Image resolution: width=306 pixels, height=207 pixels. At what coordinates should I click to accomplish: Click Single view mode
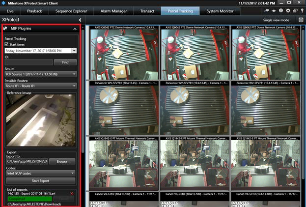coord(276,20)
